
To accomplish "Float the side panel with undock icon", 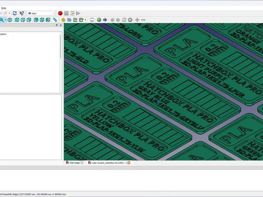I will click(x=57, y=25).
